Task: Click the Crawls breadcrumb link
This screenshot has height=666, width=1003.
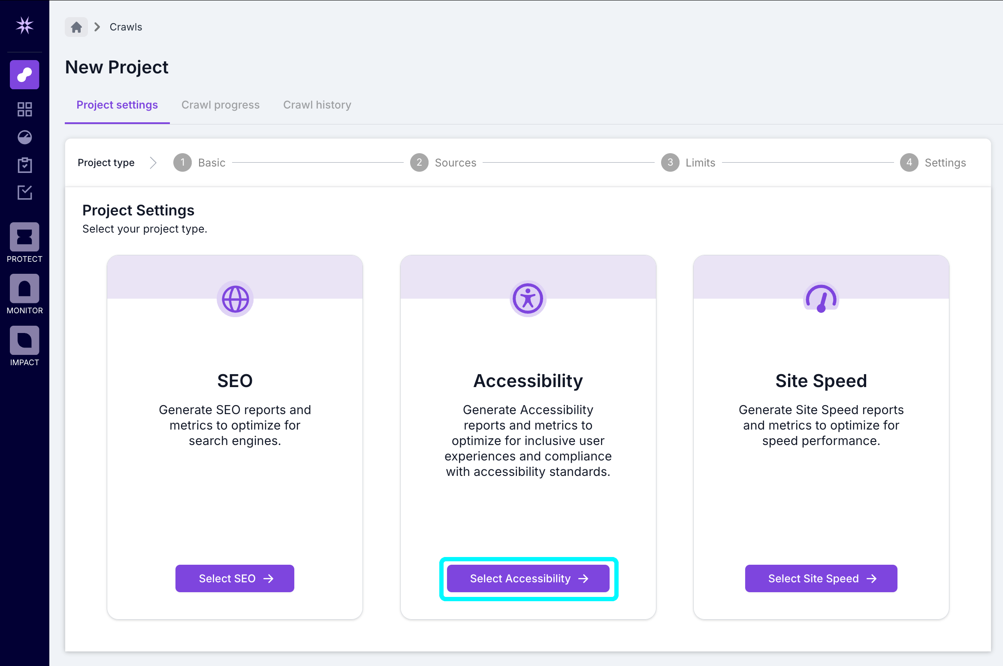Action: (x=126, y=27)
